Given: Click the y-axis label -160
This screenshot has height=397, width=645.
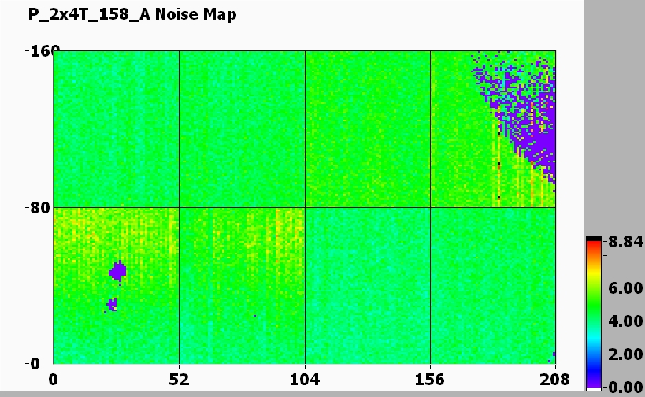Looking at the screenshot, I should (x=32, y=51).
